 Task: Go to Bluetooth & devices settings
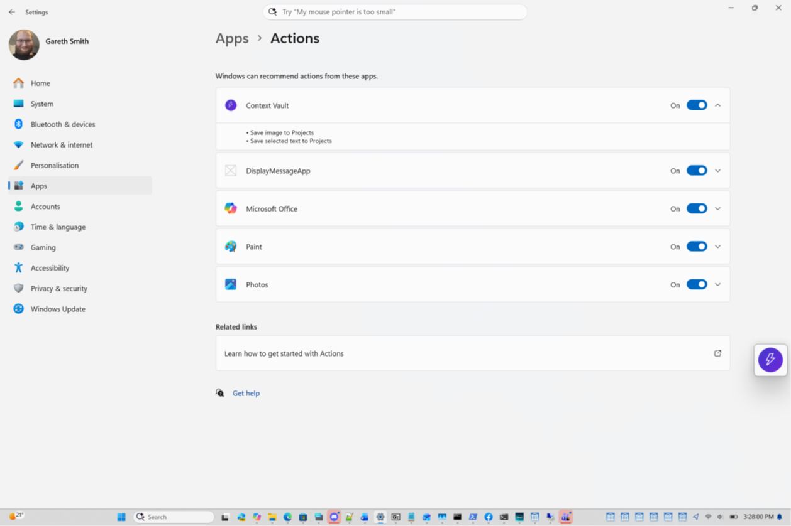(80, 124)
